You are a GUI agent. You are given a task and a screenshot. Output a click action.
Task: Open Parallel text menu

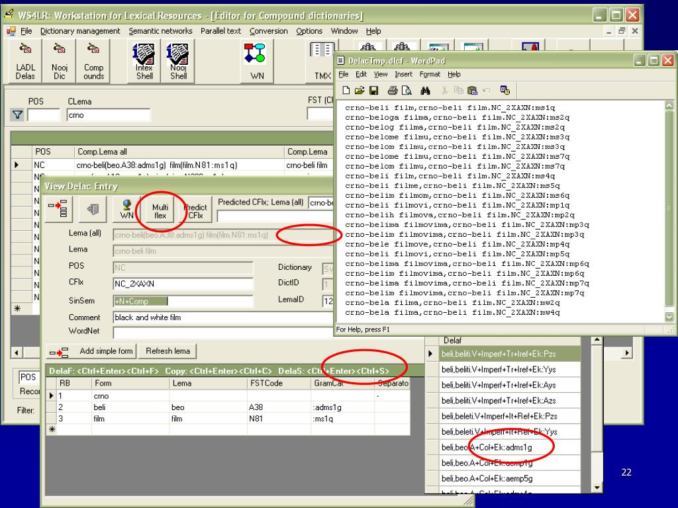point(220,31)
